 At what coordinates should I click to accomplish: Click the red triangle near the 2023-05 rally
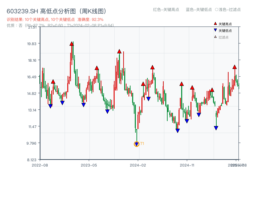coord(96,67)
